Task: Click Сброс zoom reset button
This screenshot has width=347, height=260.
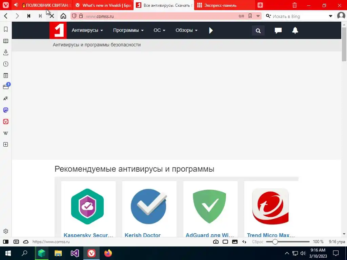Action: click(x=258, y=242)
